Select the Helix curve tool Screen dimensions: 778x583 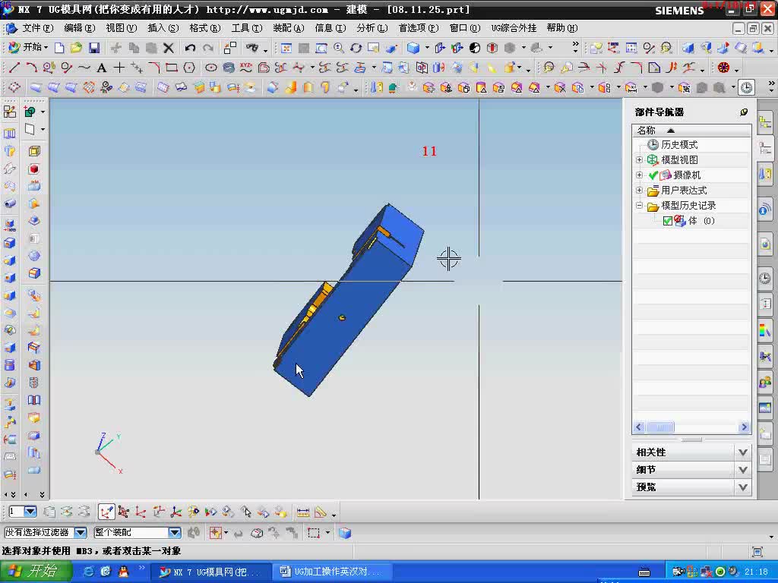coord(228,67)
